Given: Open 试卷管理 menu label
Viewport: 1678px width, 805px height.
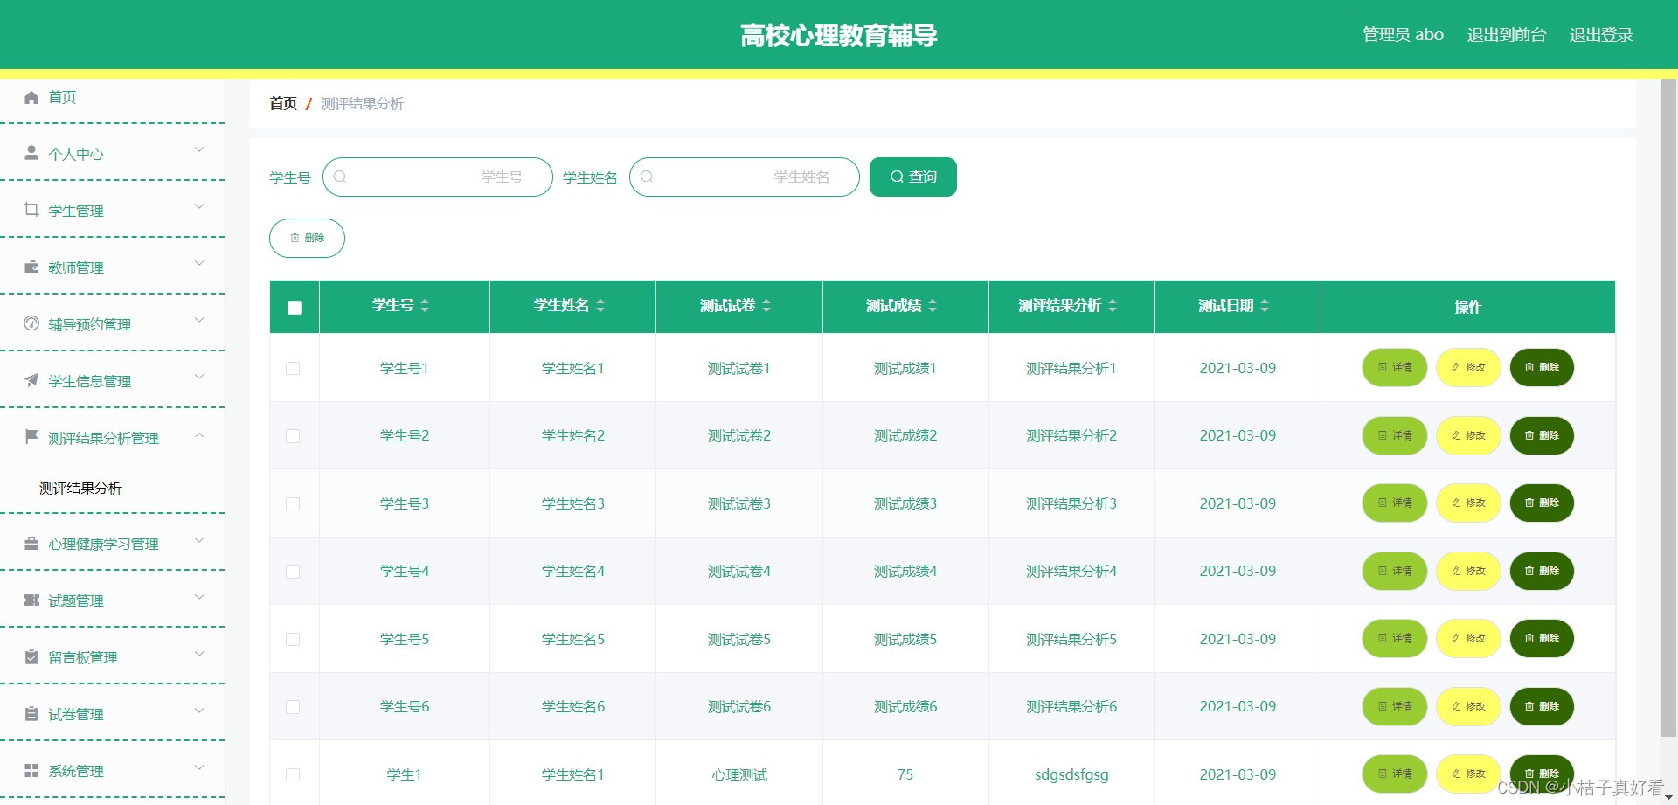Looking at the screenshot, I should [76, 714].
